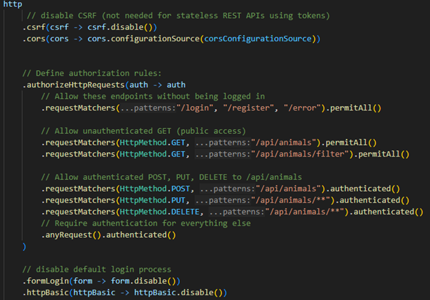
Task: Click 'HttpMethod.GET' on the "/api/animals" line
Action: (152, 143)
